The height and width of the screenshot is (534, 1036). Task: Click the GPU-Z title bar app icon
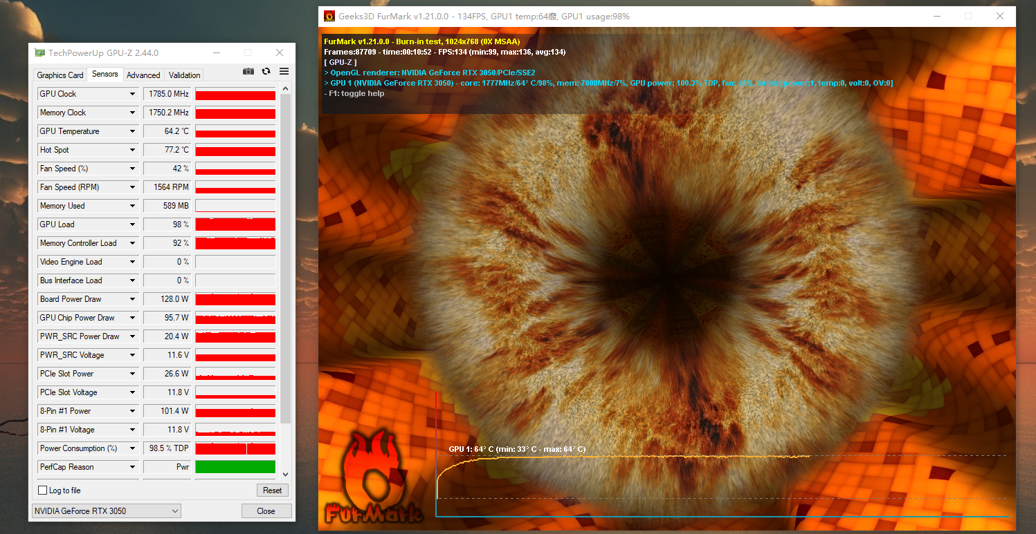[40, 53]
